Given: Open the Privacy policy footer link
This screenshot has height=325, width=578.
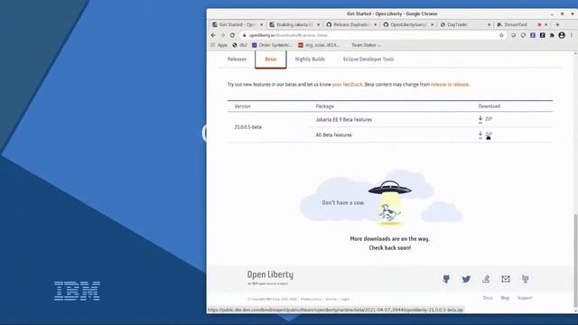Looking at the screenshot, I should 311,299.
